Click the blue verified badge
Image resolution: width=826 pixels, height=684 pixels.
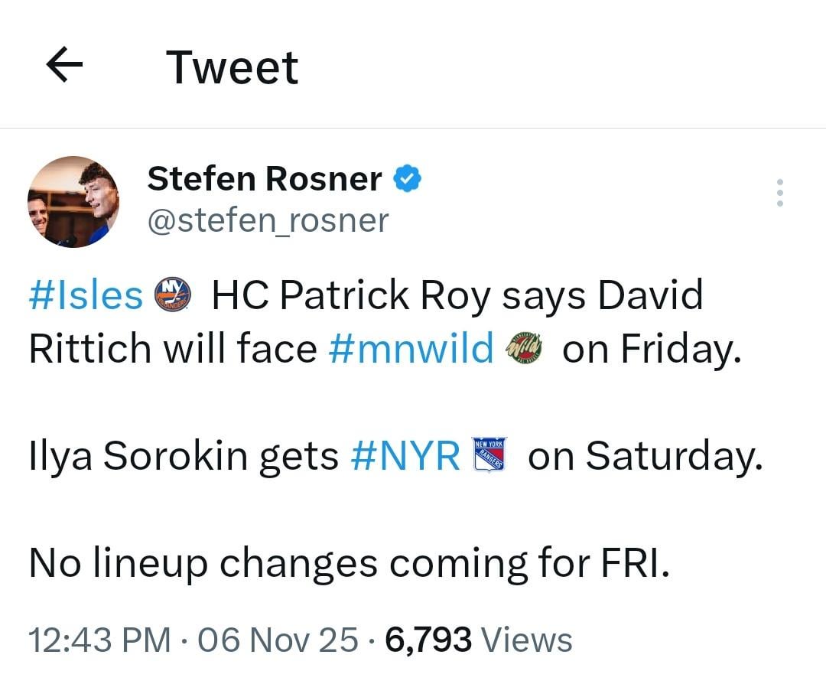tap(407, 178)
